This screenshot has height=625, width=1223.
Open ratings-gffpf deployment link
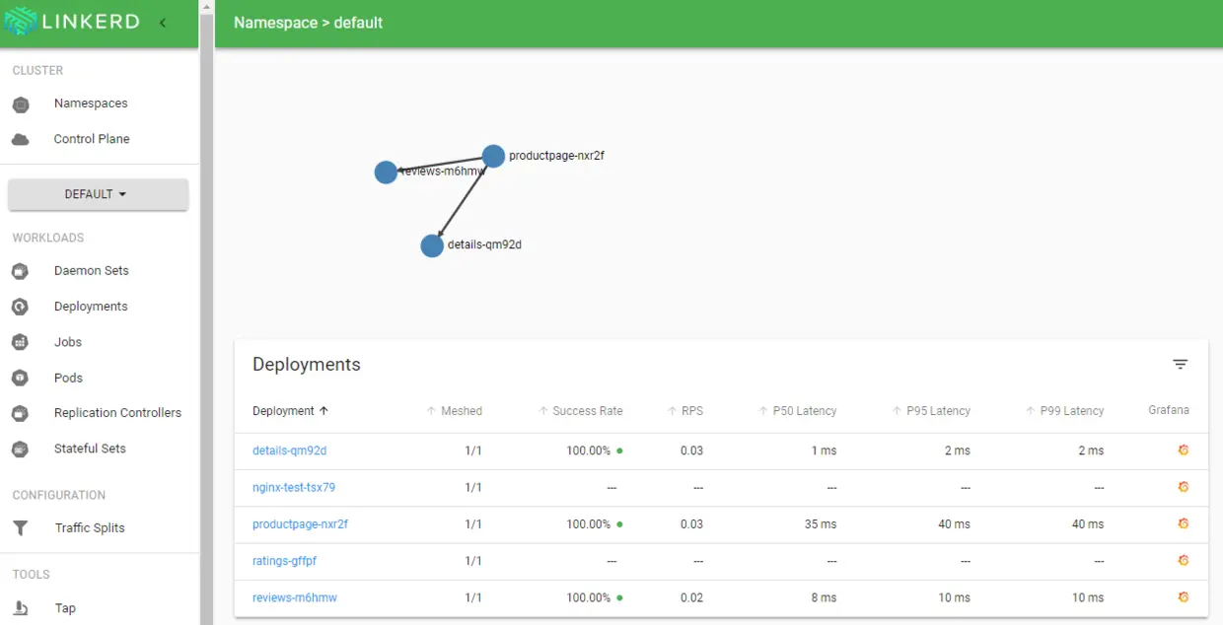tap(284, 561)
